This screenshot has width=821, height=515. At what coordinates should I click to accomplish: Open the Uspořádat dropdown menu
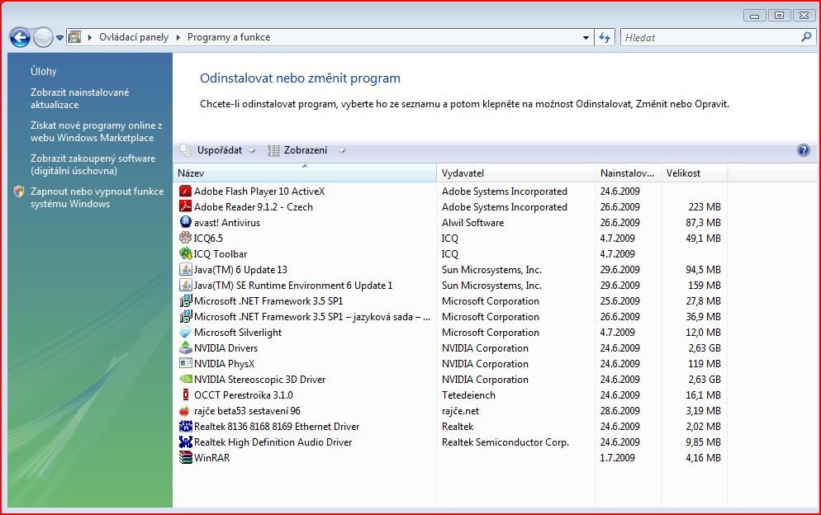coord(219,150)
